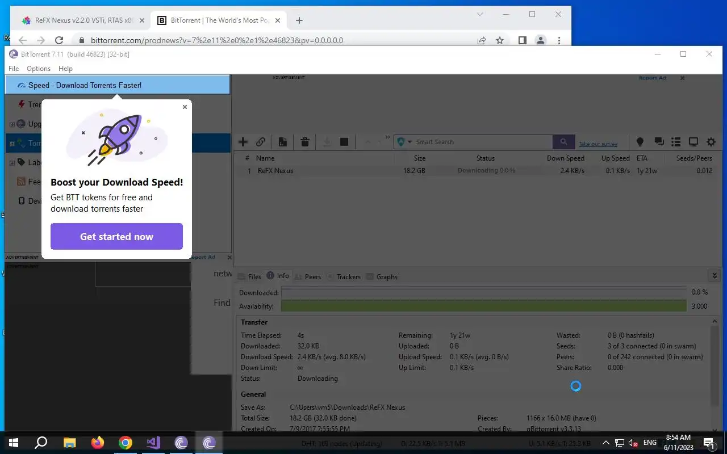The height and width of the screenshot is (454, 727).
Task: Click the Devices icon in sidebar
Action: click(x=22, y=201)
